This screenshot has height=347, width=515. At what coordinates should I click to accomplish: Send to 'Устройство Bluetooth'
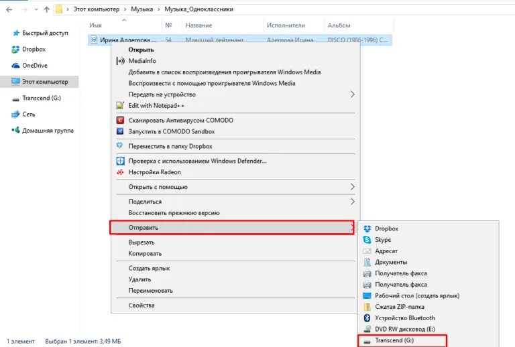point(428,318)
